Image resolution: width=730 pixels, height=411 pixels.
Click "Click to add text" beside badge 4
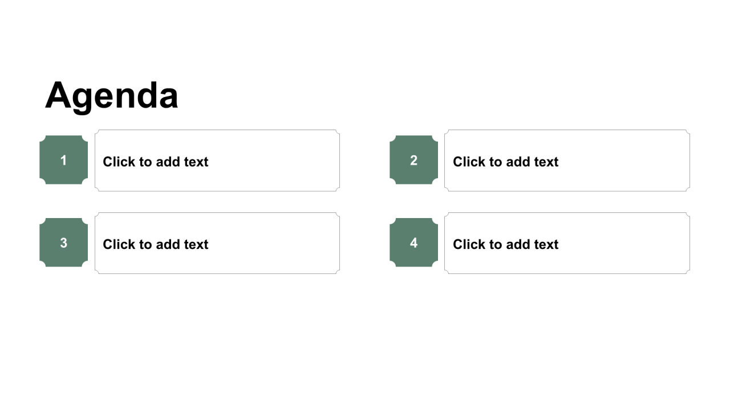pos(506,244)
